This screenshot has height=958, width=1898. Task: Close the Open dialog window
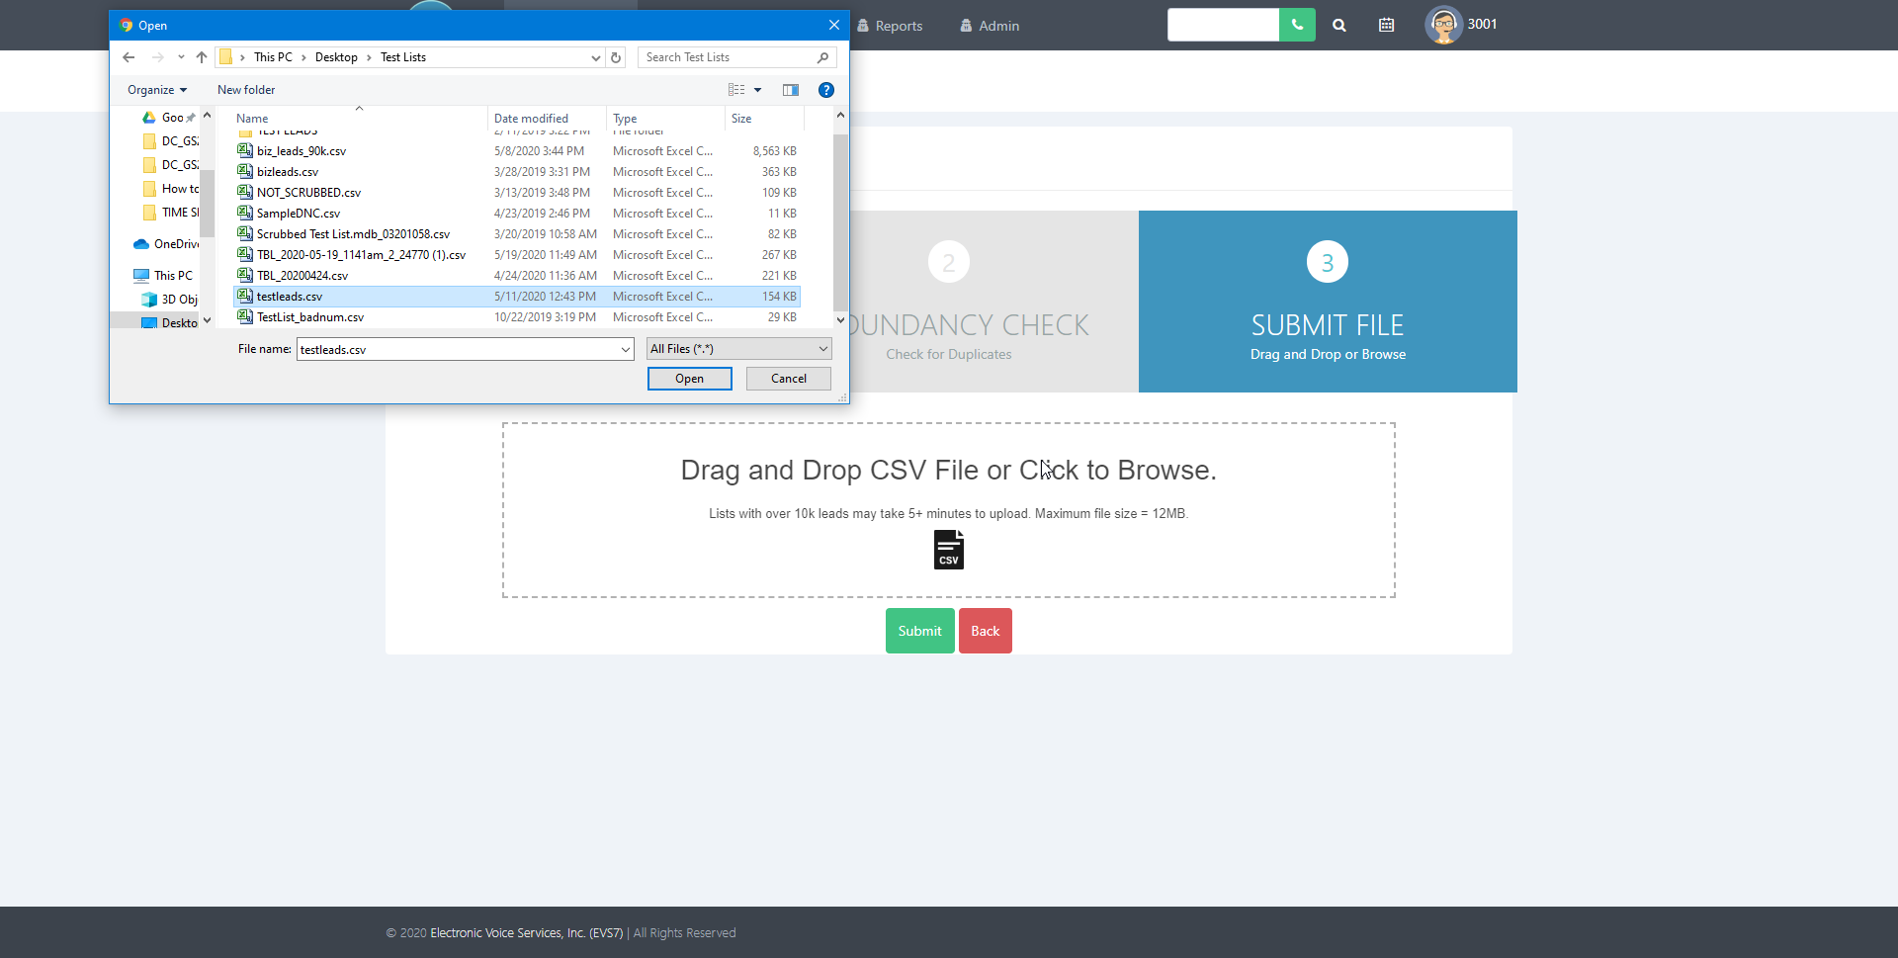pyautogui.click(x=833, y=25)
